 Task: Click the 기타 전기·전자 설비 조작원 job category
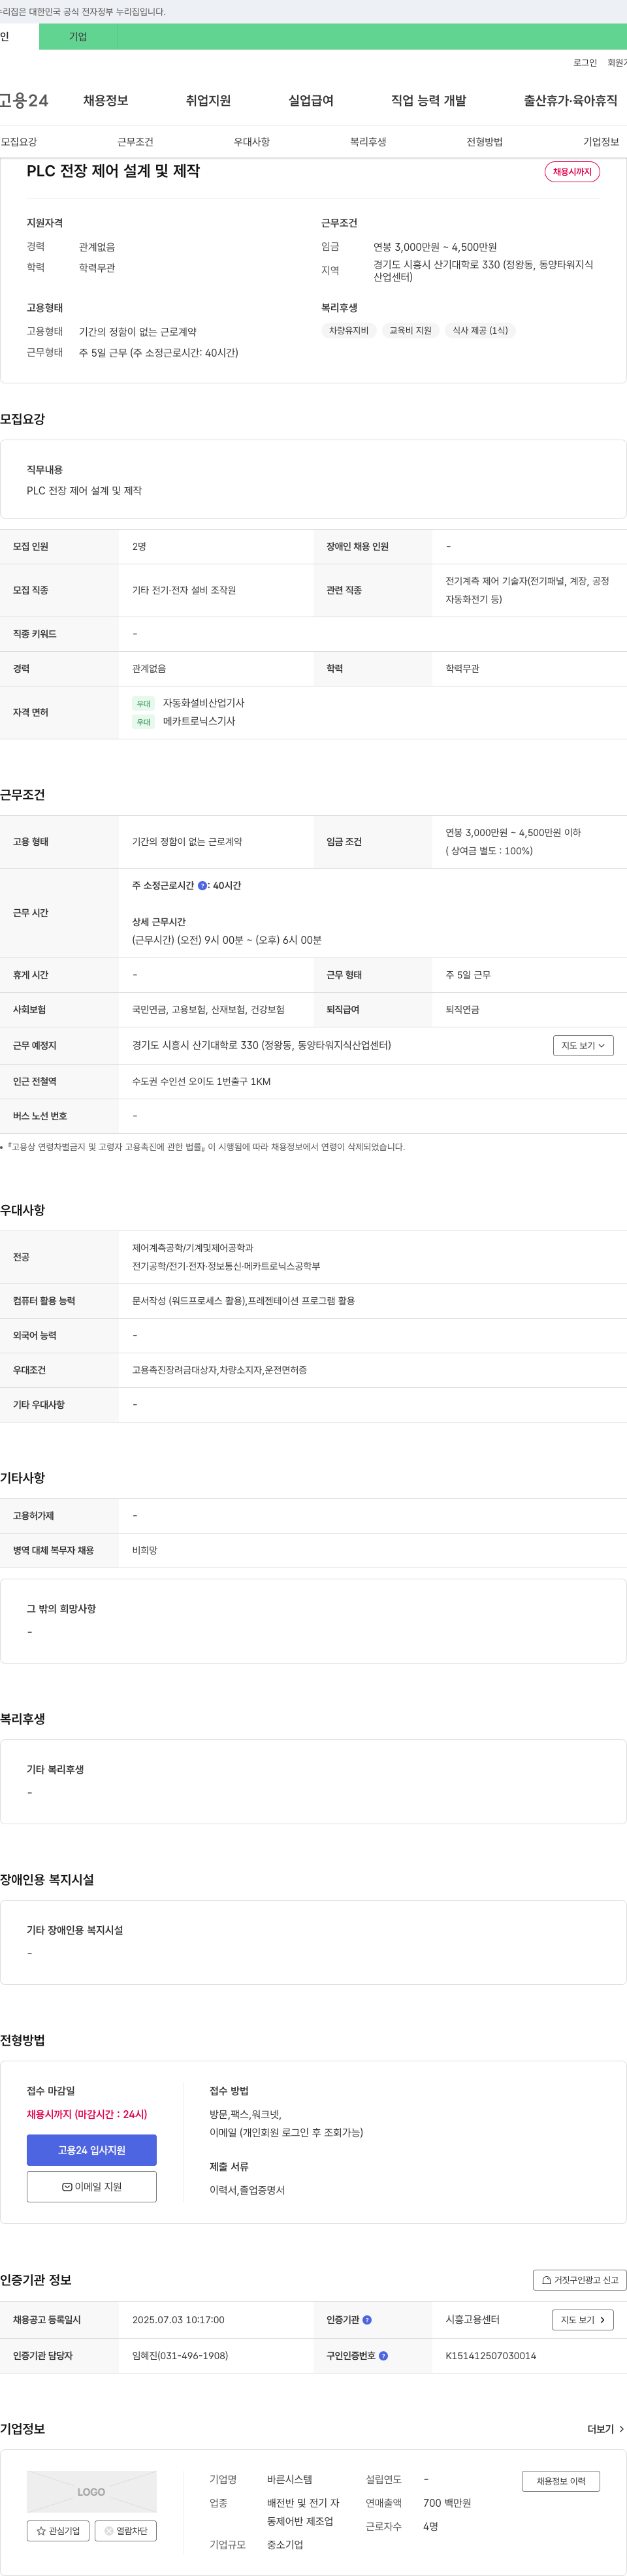(184, 590)
